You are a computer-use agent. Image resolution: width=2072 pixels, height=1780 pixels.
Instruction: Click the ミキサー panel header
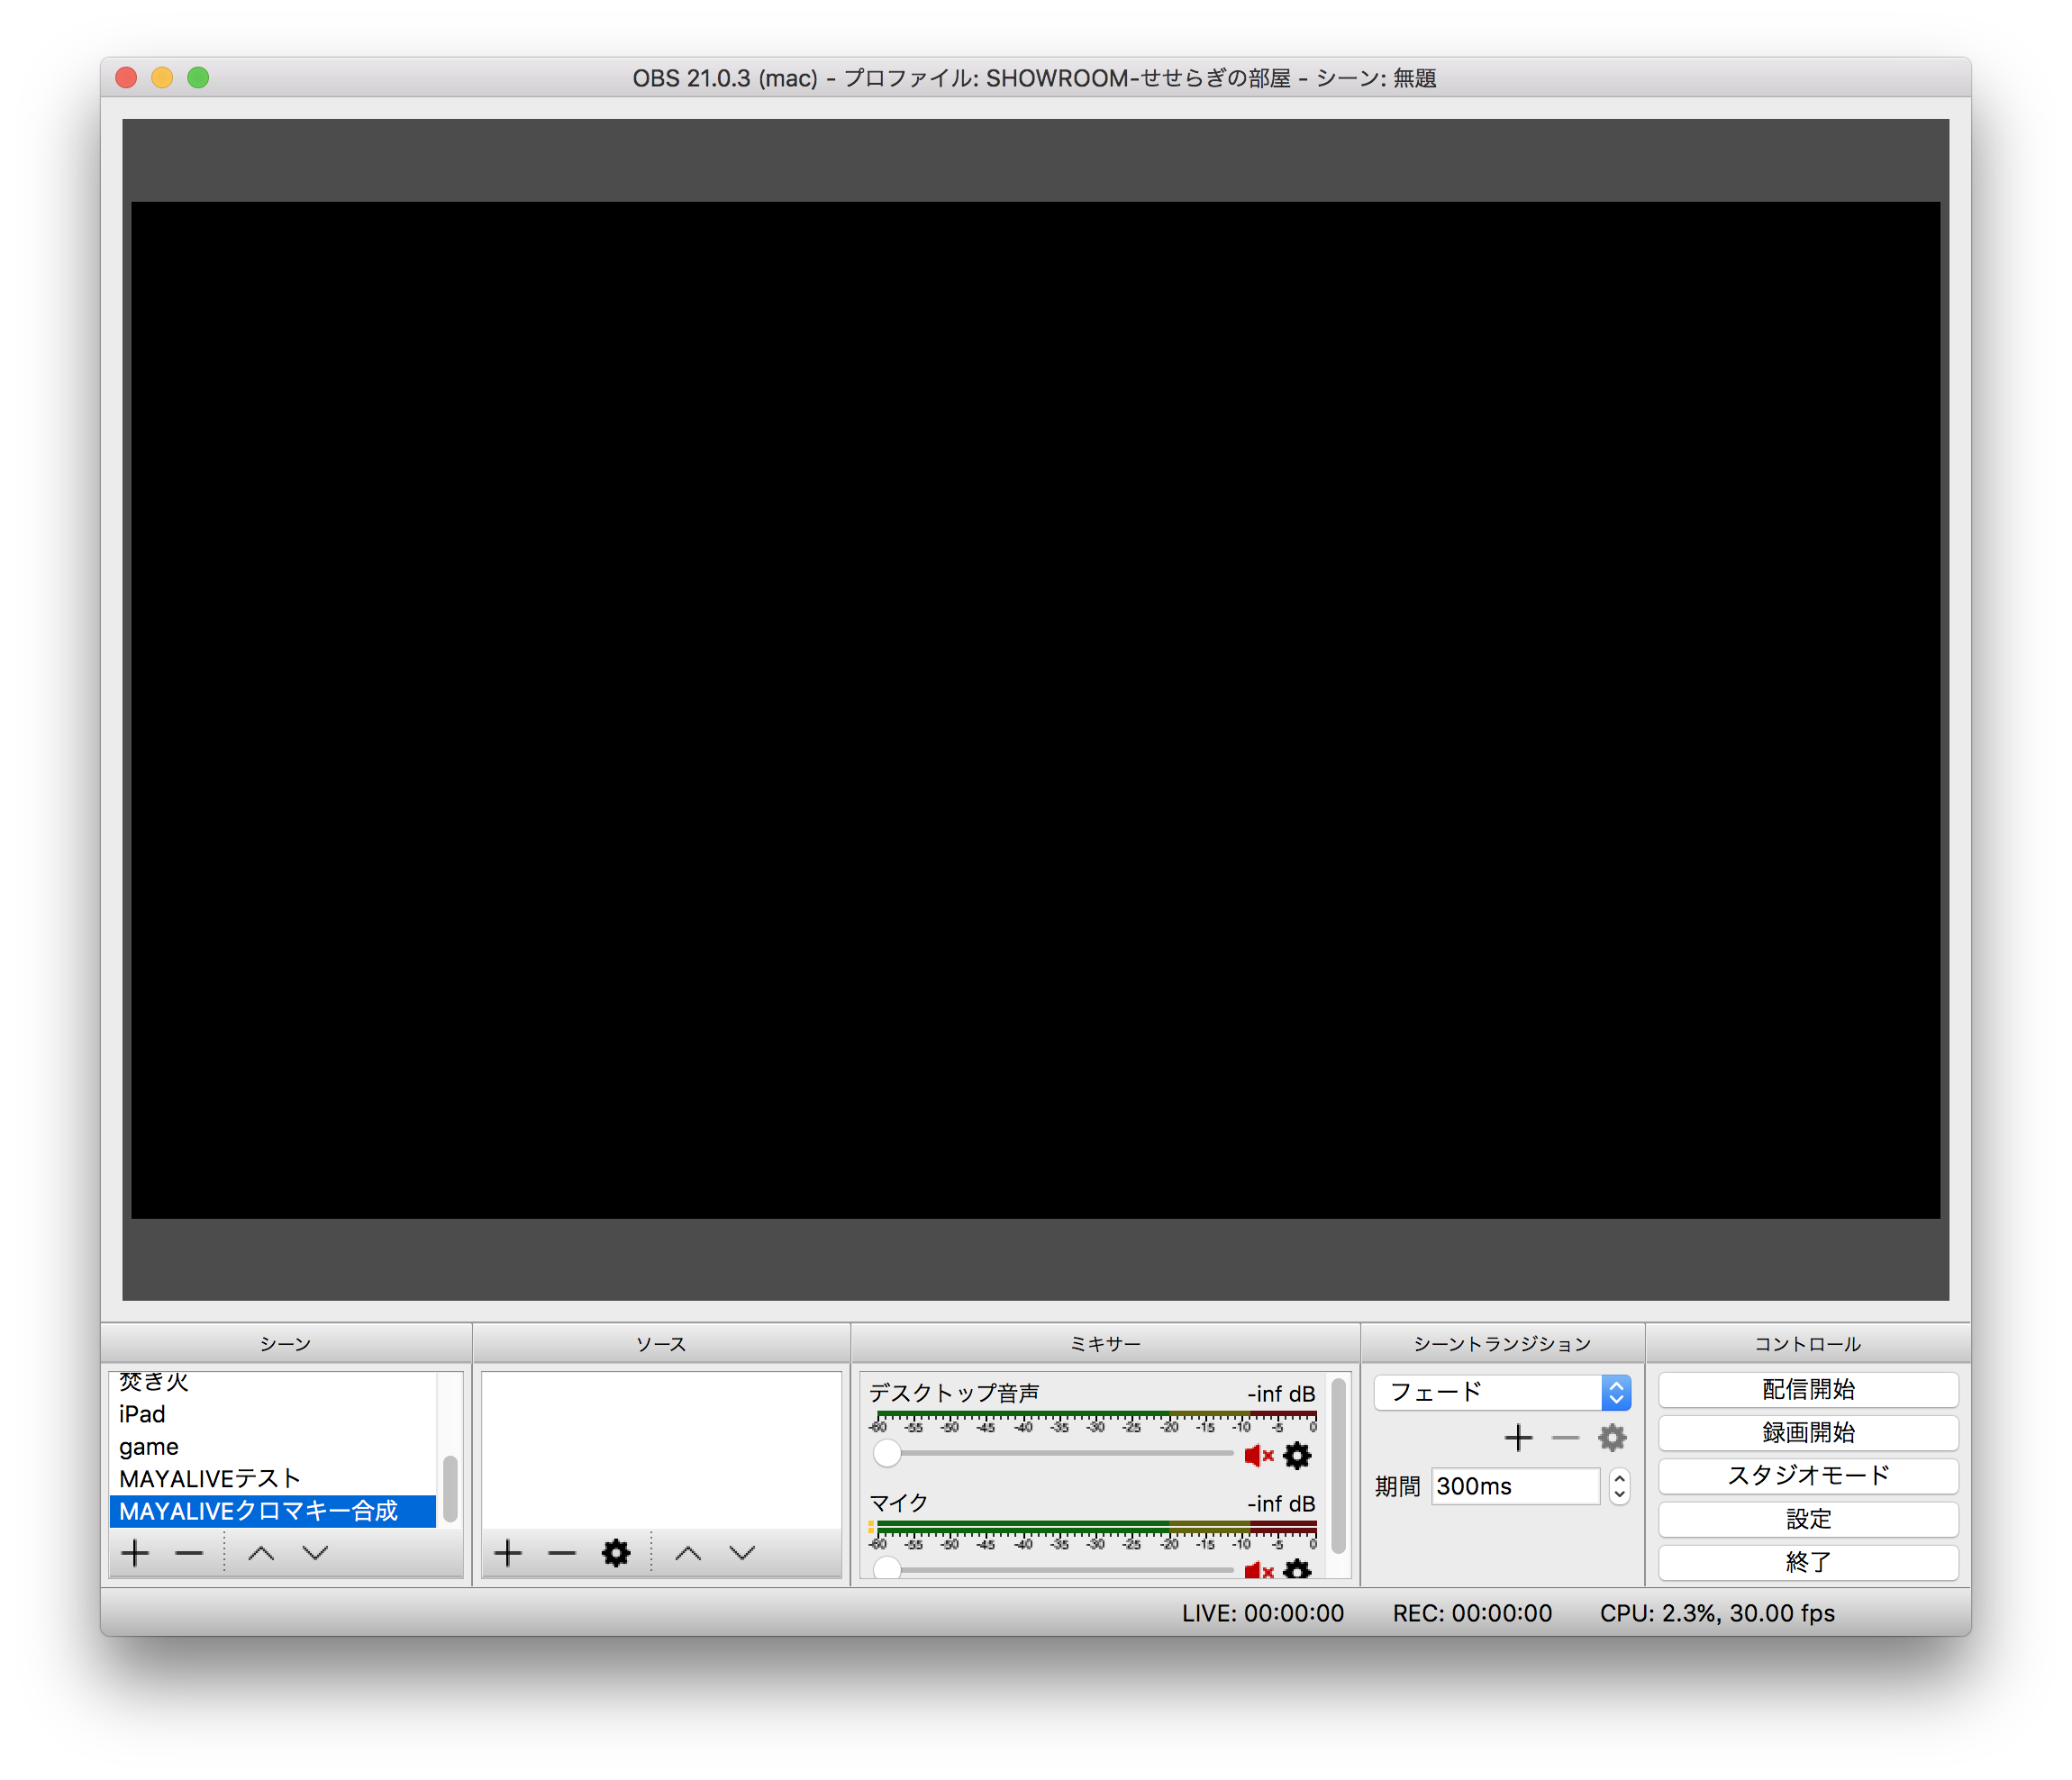[x=1105, y=1344]
